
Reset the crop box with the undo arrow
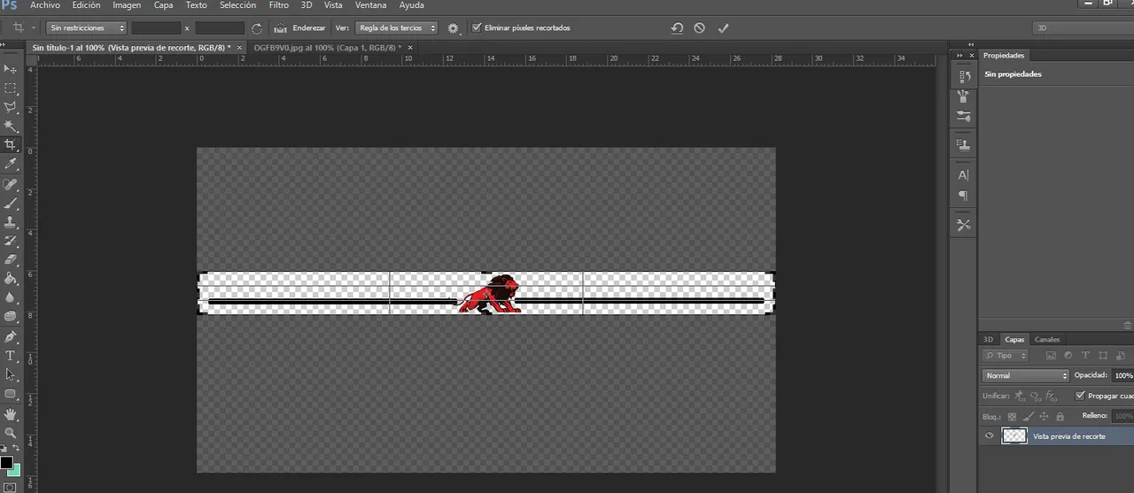(677, 28)
